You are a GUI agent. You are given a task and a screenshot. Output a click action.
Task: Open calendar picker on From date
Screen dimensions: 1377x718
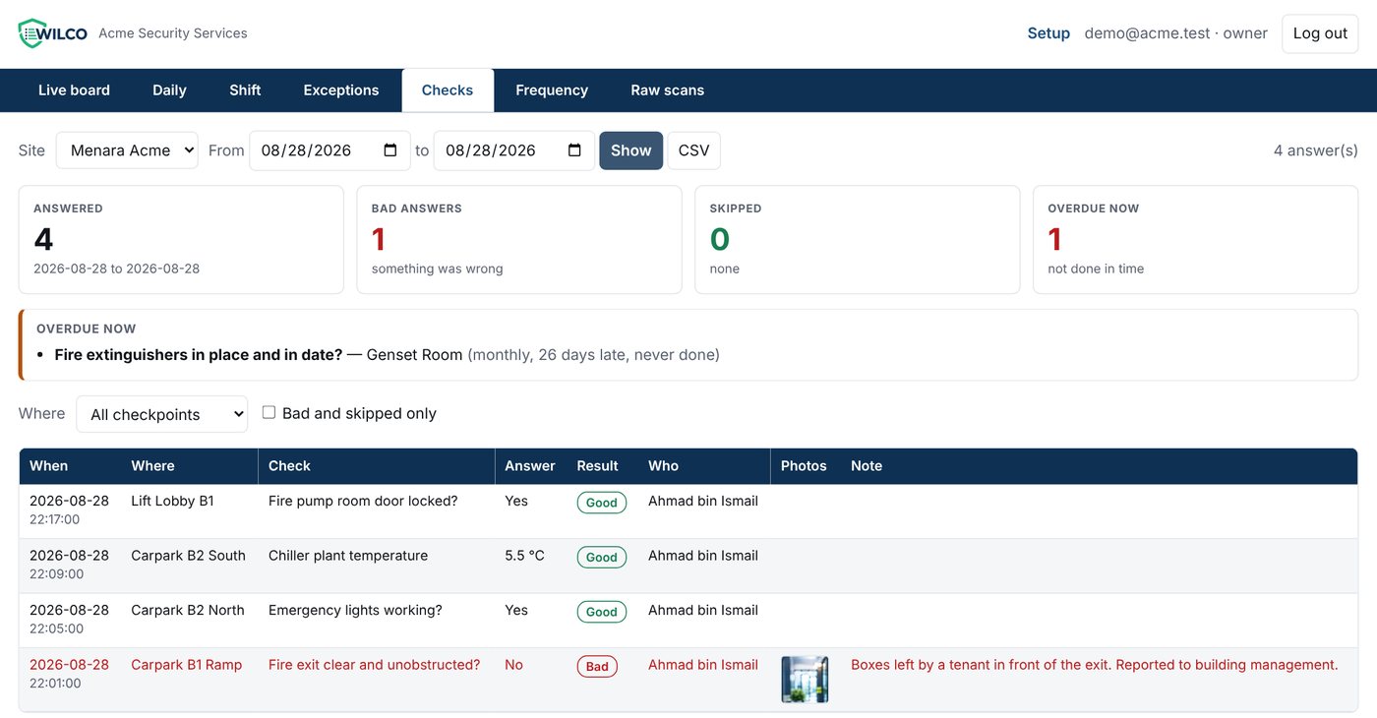pos(390,150)
